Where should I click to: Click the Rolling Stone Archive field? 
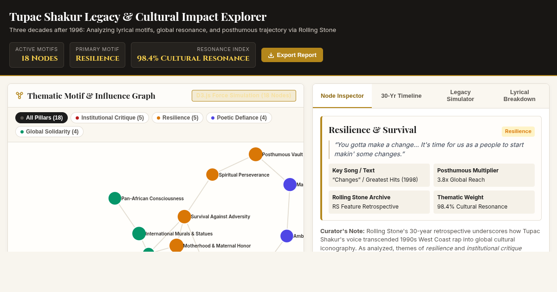coord(379,202)
